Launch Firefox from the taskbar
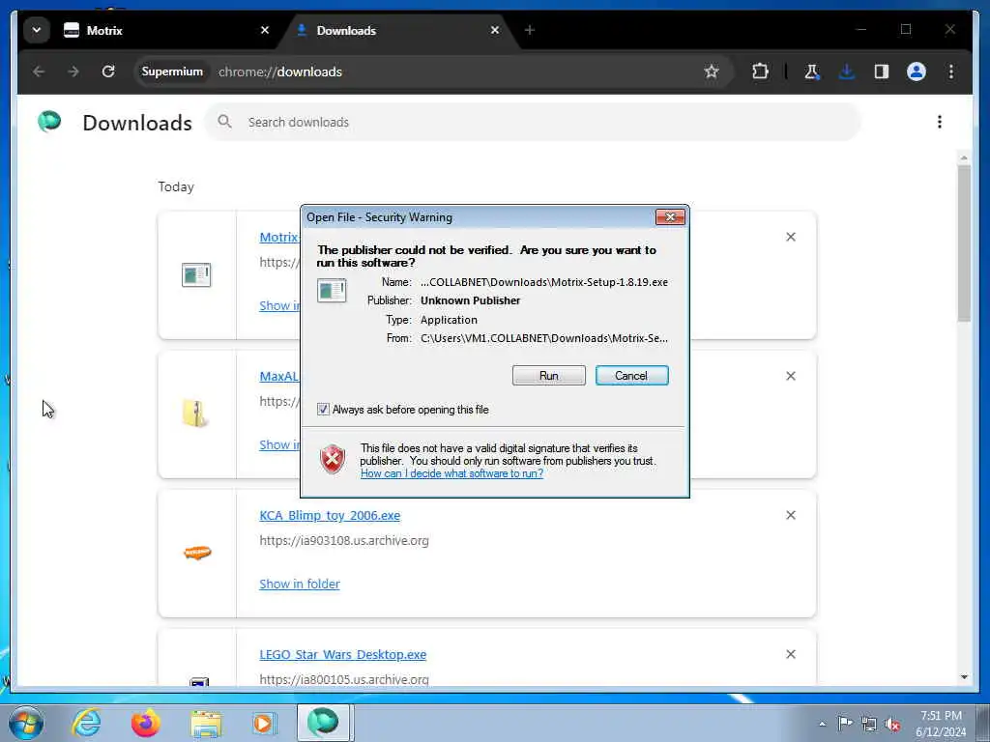Screen dimensions: 990x742 (x=145, y=723)
